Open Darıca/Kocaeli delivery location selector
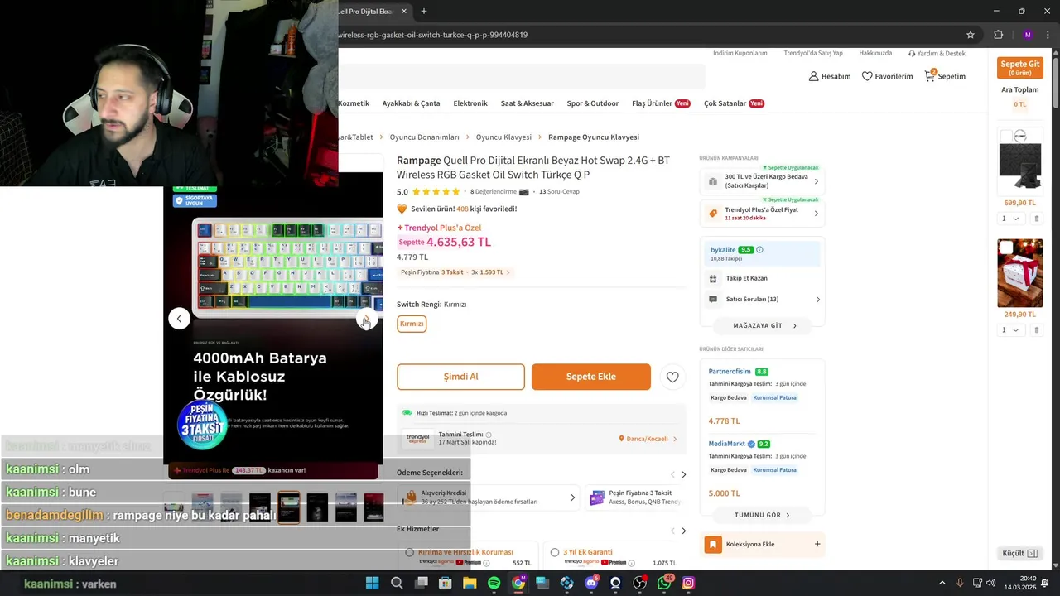This screenshot has width=1060, height=596. click(648, 439)
